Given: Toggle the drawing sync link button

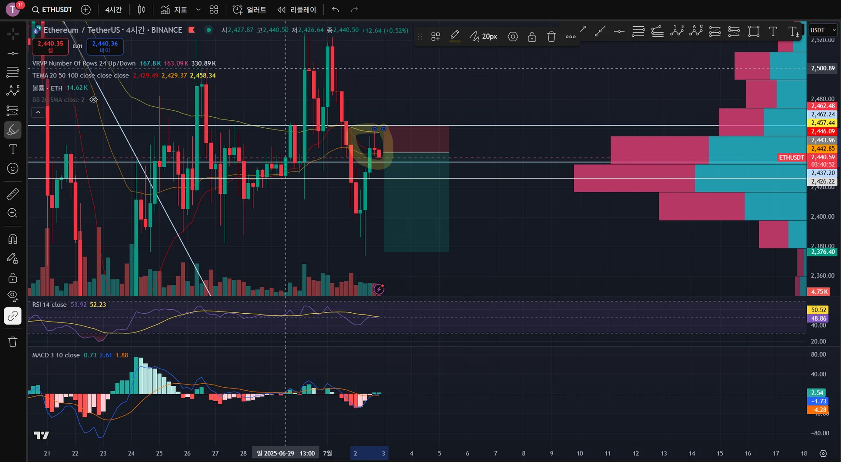Looking at the screenshot, I should 13,316.
